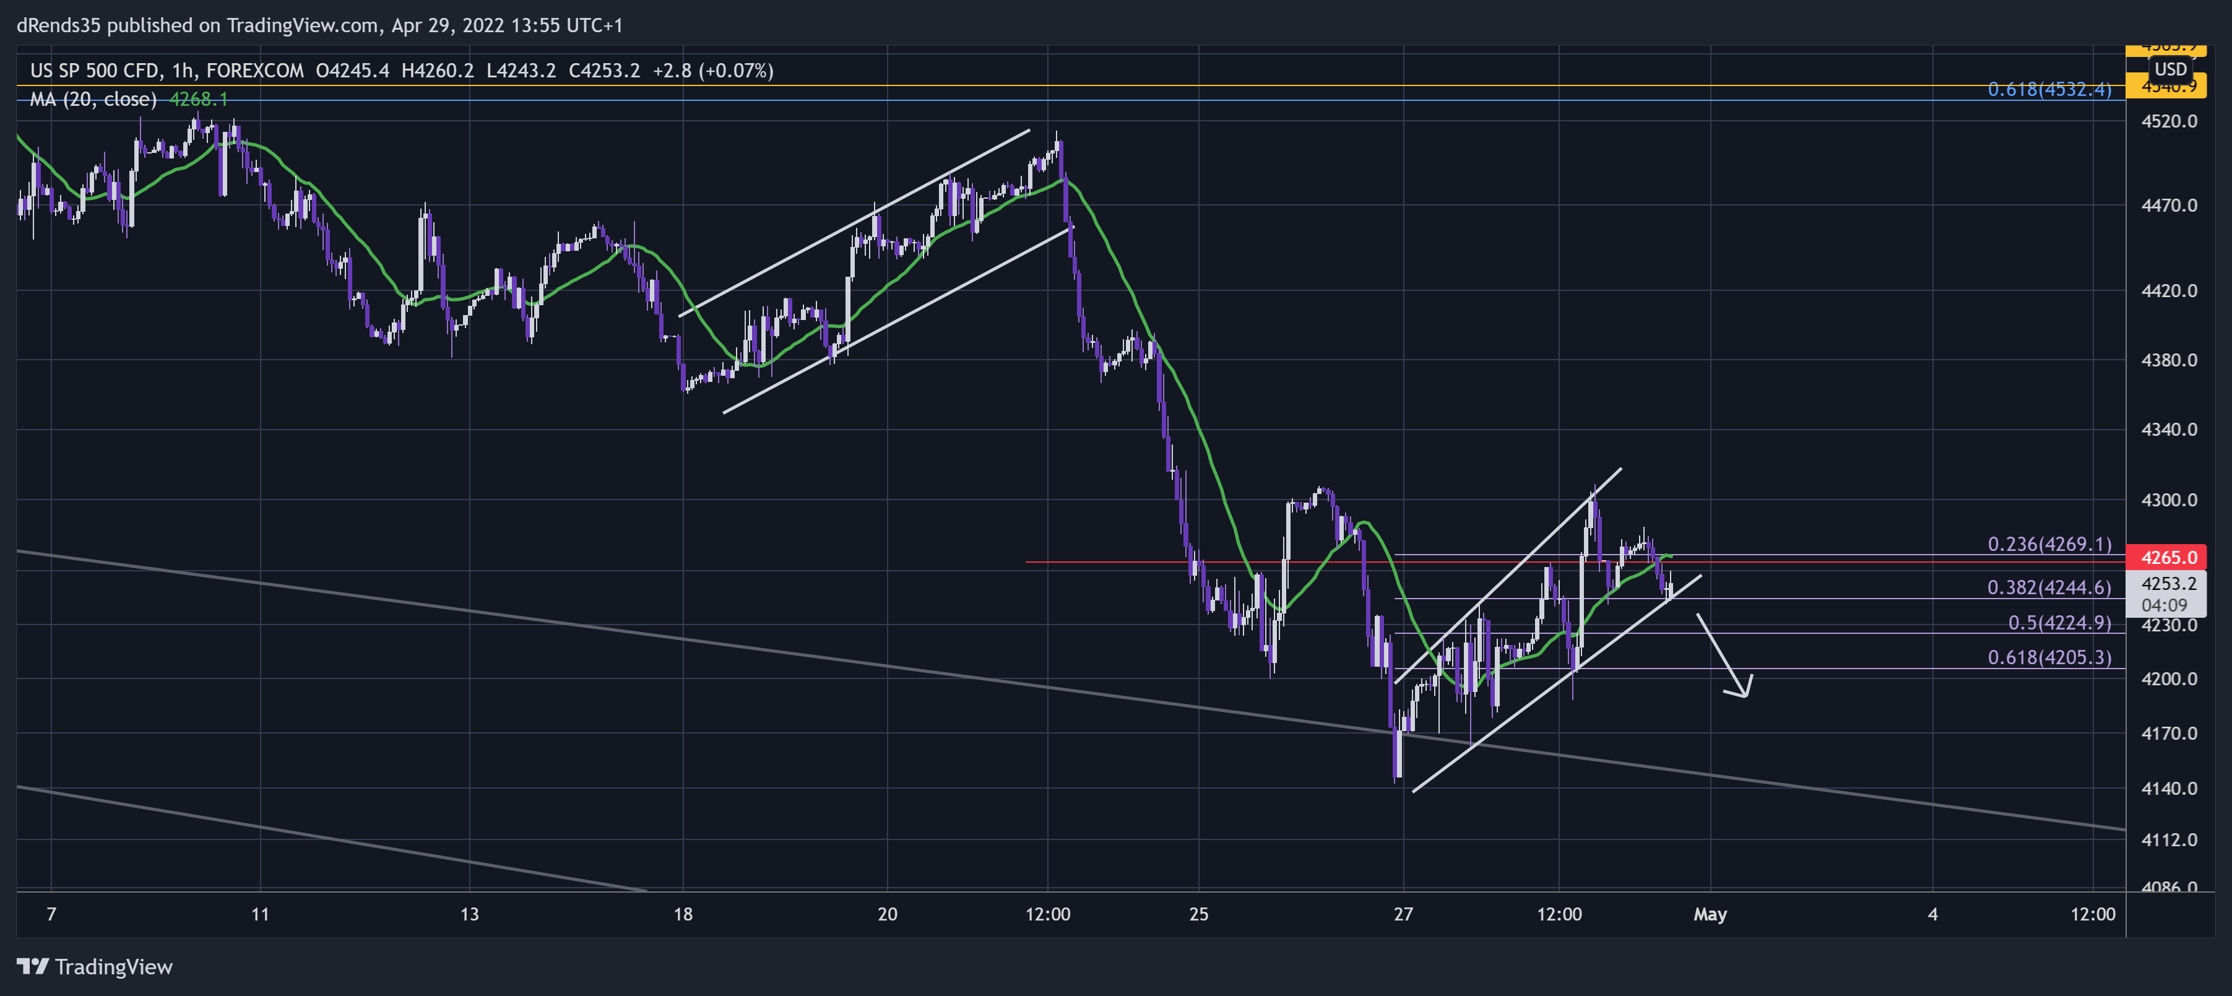Click the date 7 on time axis

tap(51, 914)
